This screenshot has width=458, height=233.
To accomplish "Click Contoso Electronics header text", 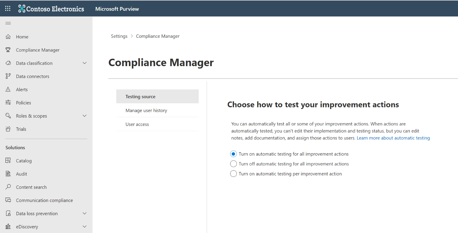I will (55, 9).
